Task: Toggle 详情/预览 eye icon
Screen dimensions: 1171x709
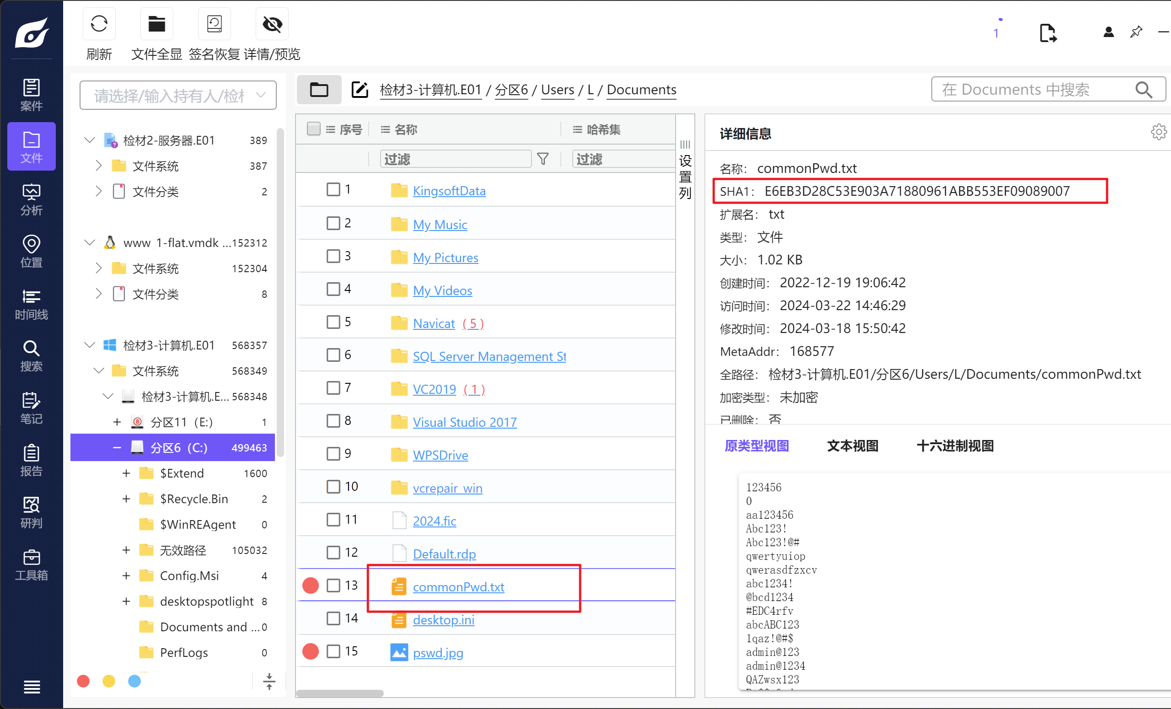Action: pyautogui.click(x=272, y=24)
